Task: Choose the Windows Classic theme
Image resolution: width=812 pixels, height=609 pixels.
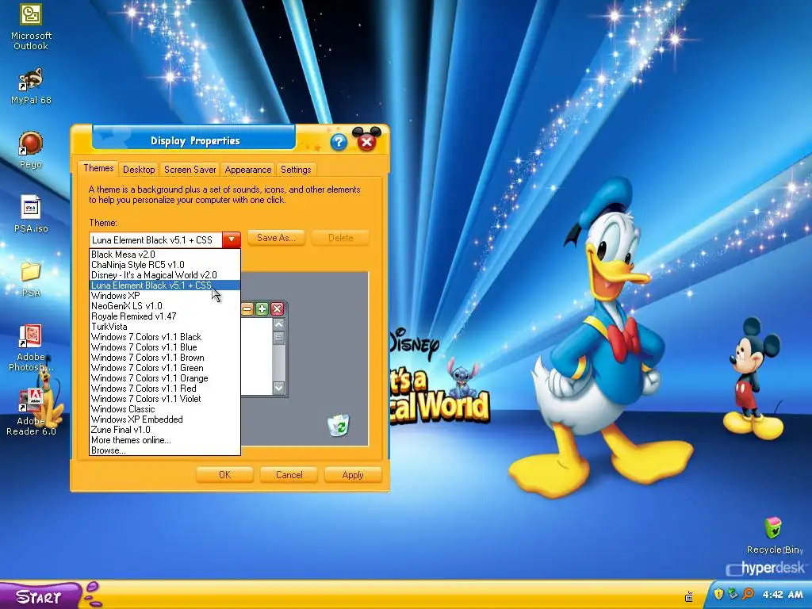Action: [x=165, y=409]
